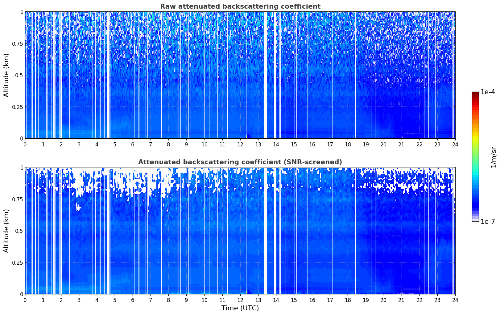Viewport: 500px width, 315px height.
Task: Click the '0.75' altitude tick of bottom panel
Action: coord(18,199)
